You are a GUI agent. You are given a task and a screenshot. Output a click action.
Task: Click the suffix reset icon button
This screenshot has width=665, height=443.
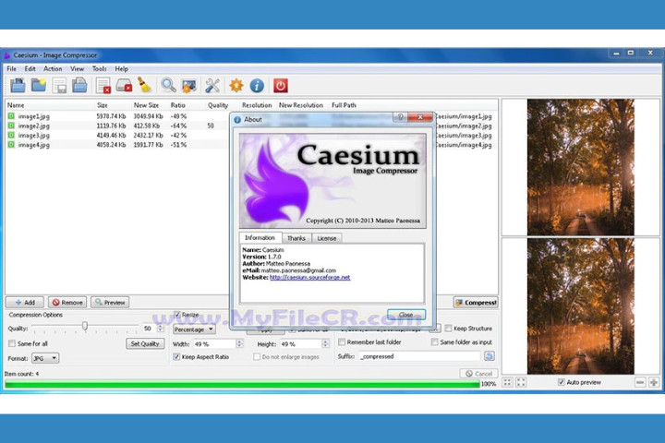(x=489, y=356)
